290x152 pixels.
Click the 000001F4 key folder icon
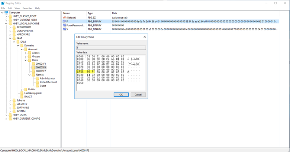(x=33, y=64)
